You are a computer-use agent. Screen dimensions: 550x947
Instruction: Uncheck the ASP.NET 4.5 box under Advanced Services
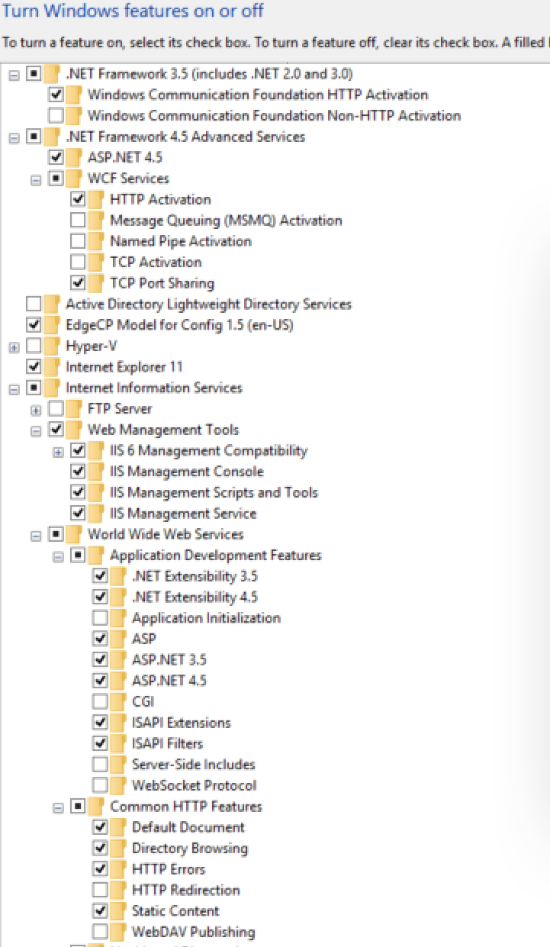pos(56,158)
